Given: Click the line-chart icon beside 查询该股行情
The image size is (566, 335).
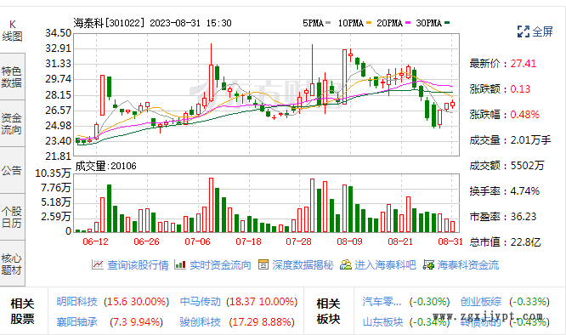Looking at the screenshot, I should (98, 264).
